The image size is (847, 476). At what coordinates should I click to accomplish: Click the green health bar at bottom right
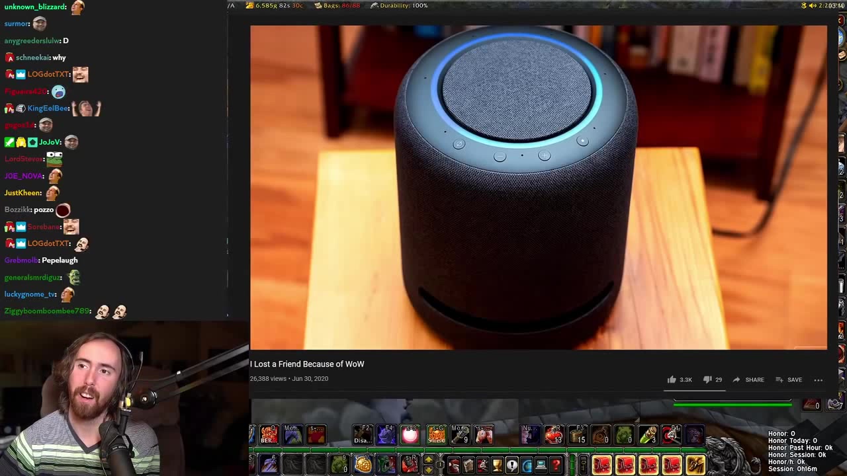tap(732, 404)
